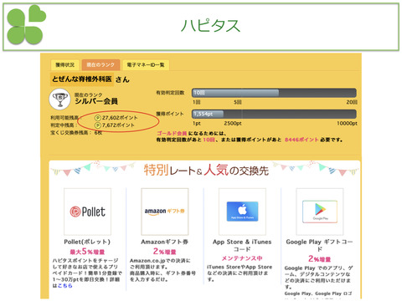Click the メンテナンス中 status text
This screenshot has height=301, width=402.
[242, 258]
